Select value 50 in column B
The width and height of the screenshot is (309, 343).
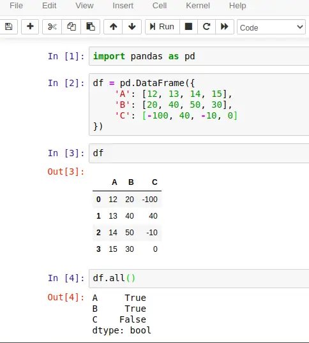click(x=130, y=232)
